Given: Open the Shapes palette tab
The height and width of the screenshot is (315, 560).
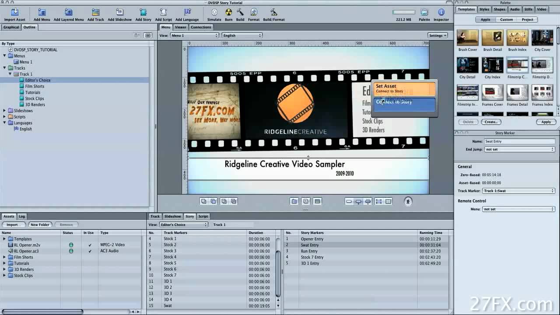Looking at the screenshot, I should 499,9.
